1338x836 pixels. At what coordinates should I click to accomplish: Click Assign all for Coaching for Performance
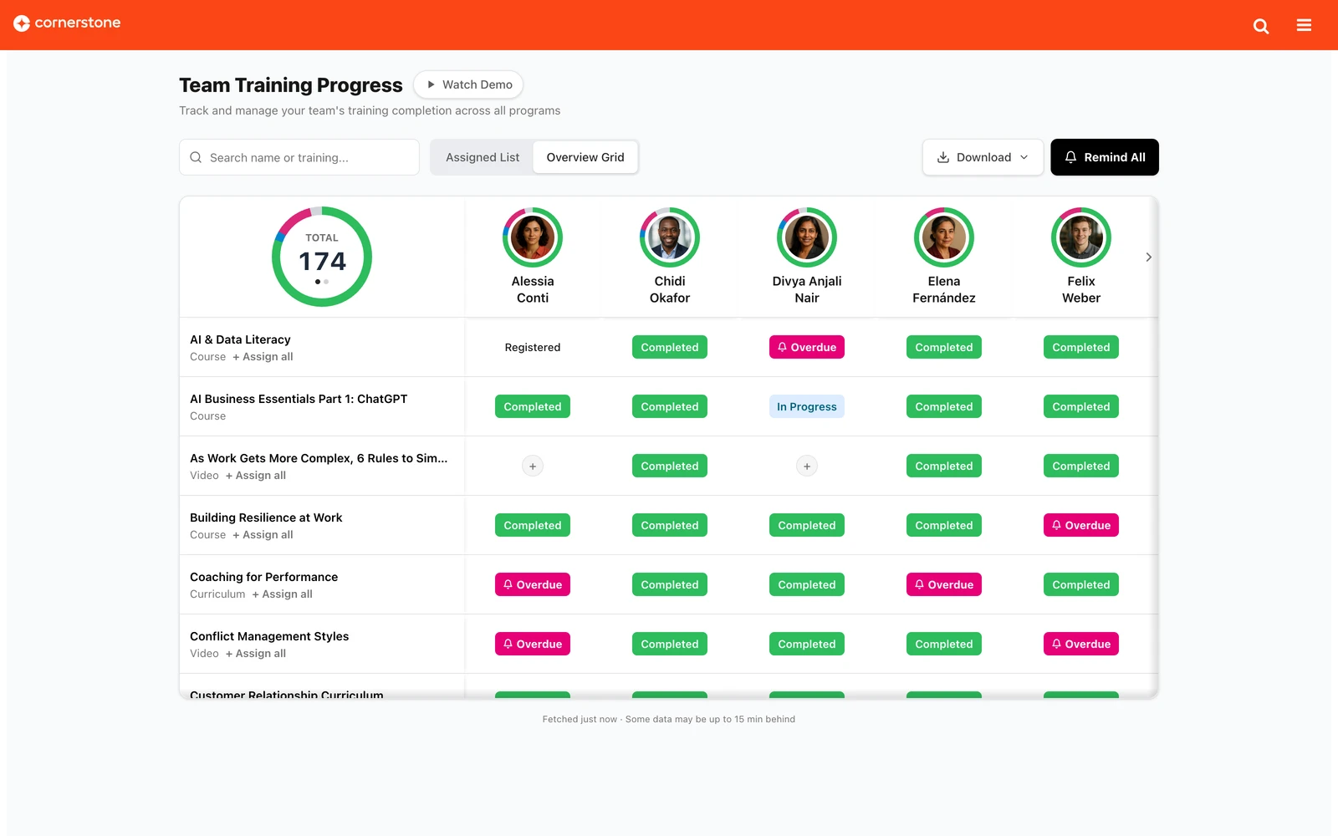tap(283, 594)
